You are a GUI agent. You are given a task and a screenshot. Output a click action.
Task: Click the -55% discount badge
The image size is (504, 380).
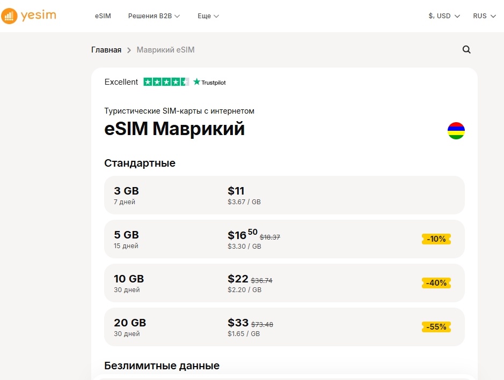(x=436, y=326)
